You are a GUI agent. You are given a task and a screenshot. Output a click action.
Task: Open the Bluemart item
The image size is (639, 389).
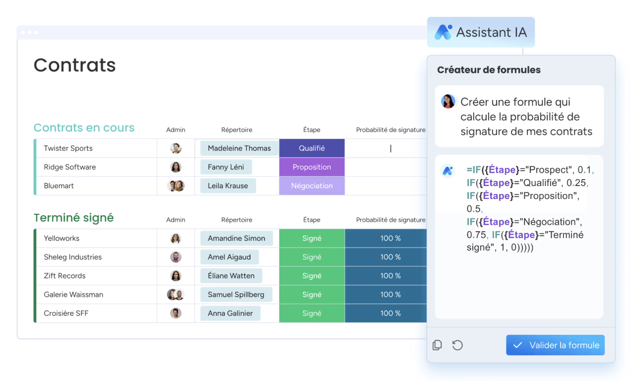point(59,186)
